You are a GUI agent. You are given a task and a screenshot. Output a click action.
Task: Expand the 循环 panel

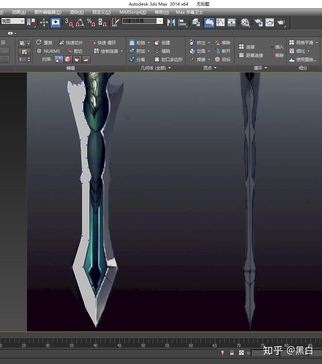point(260,68)
